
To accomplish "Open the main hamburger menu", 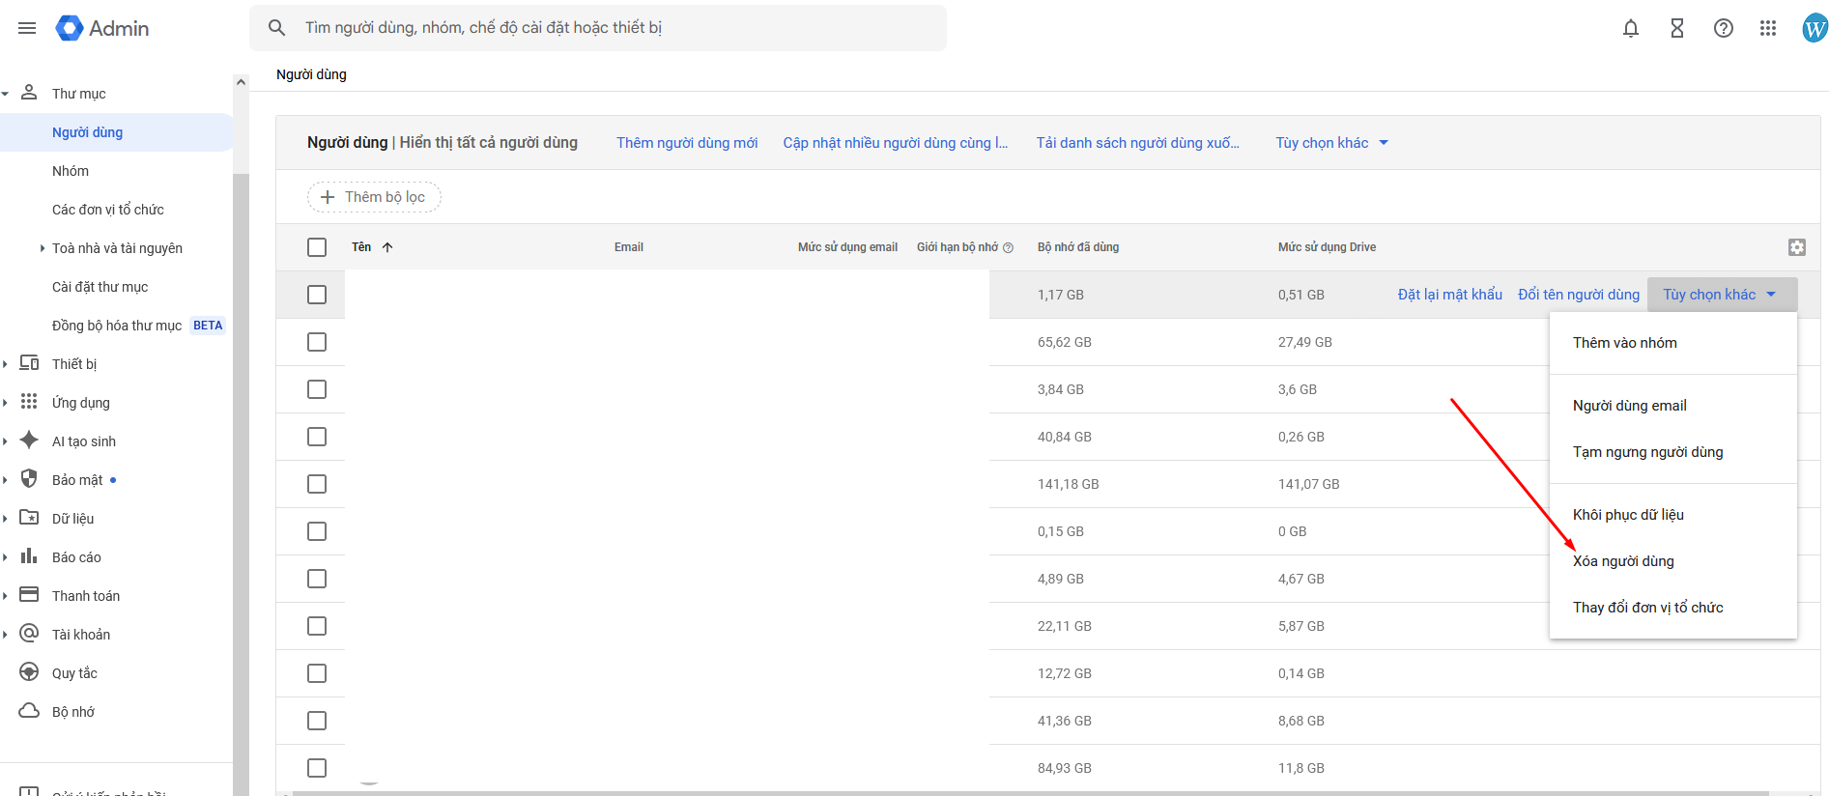I will point(27,28).
